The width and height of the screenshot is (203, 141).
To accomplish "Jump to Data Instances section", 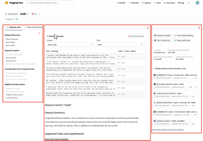I will (12, 39).
